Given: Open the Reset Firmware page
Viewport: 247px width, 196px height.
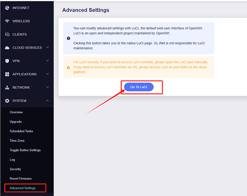Looking at the screenshot, I should 20,179.
